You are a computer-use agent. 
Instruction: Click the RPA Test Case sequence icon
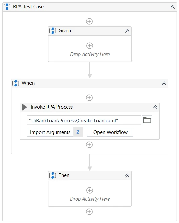(x=7, y=7)
